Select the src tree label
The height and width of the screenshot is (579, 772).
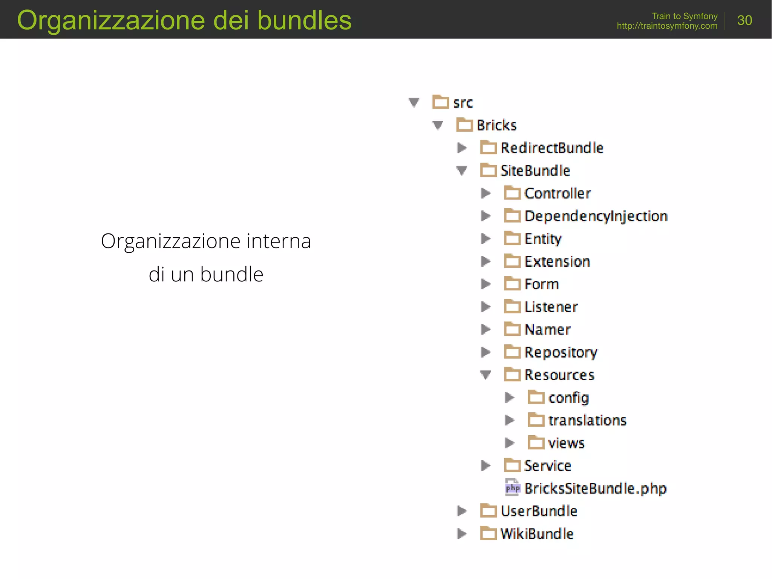point(463,103)
